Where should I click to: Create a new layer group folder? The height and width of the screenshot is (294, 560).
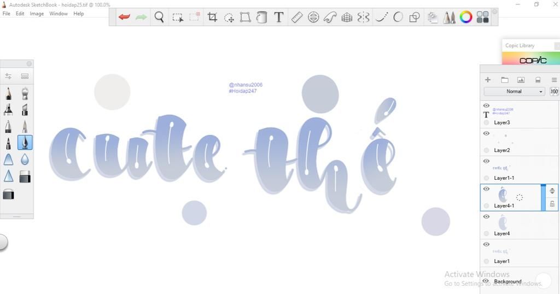[x=505, y=80]
